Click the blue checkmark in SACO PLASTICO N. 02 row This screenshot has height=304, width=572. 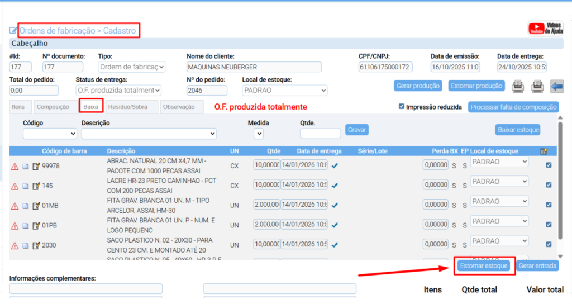[335, 245]
